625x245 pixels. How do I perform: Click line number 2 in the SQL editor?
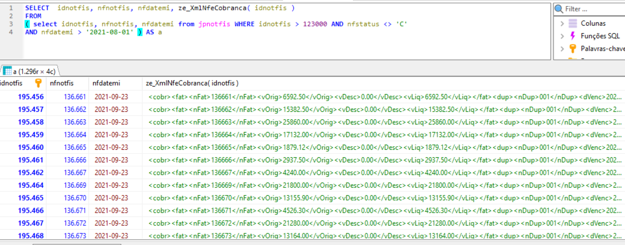(11, 16)
